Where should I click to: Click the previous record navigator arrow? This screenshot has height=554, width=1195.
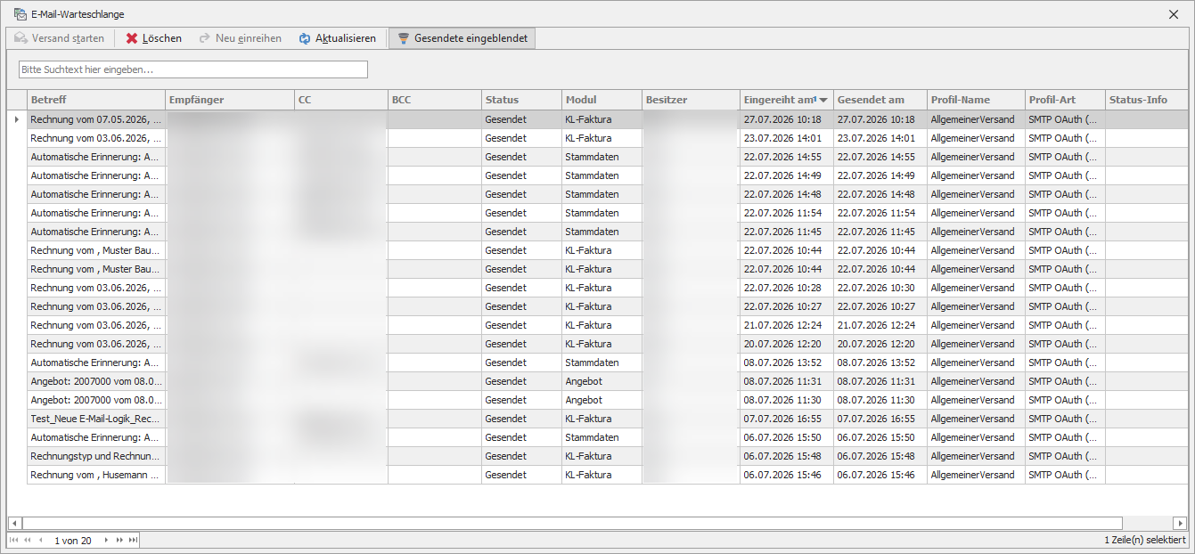pyautogui.click(x=40, y=541)
